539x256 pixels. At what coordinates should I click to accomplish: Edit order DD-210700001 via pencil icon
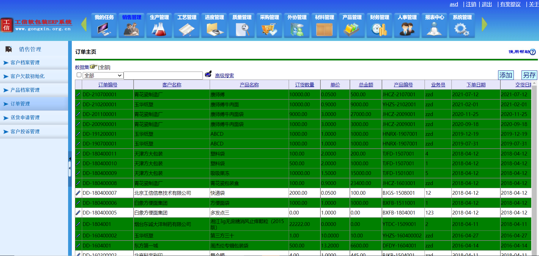click(78, 94)
